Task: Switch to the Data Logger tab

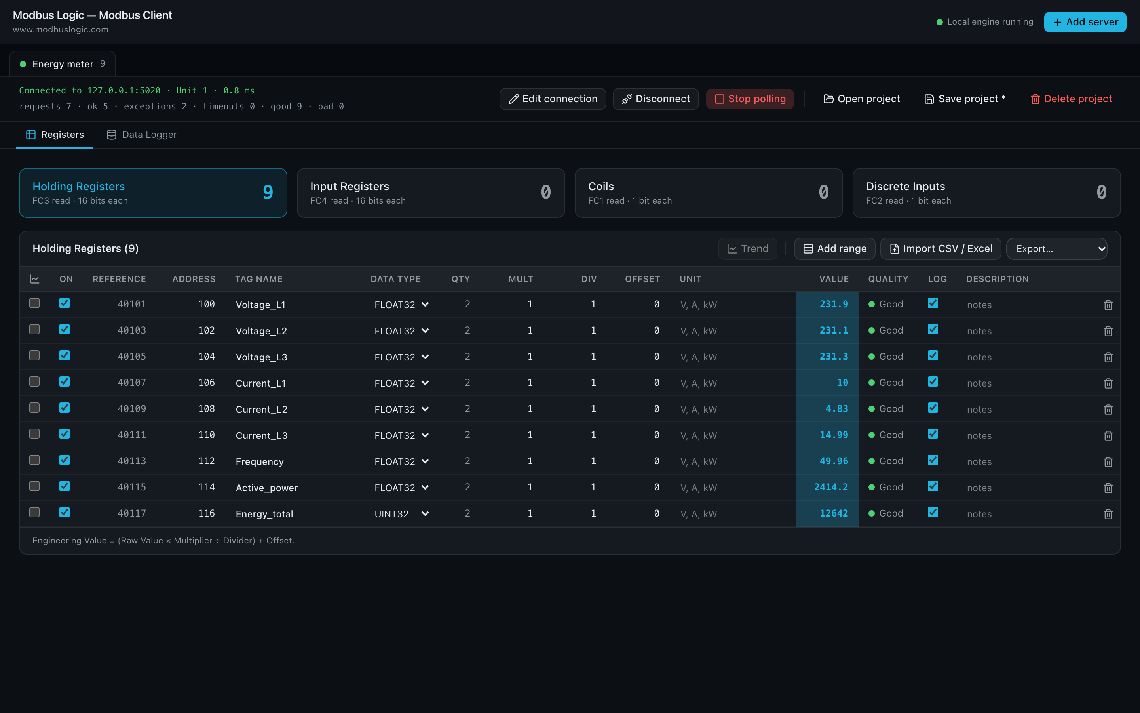Action: point(142,135)
